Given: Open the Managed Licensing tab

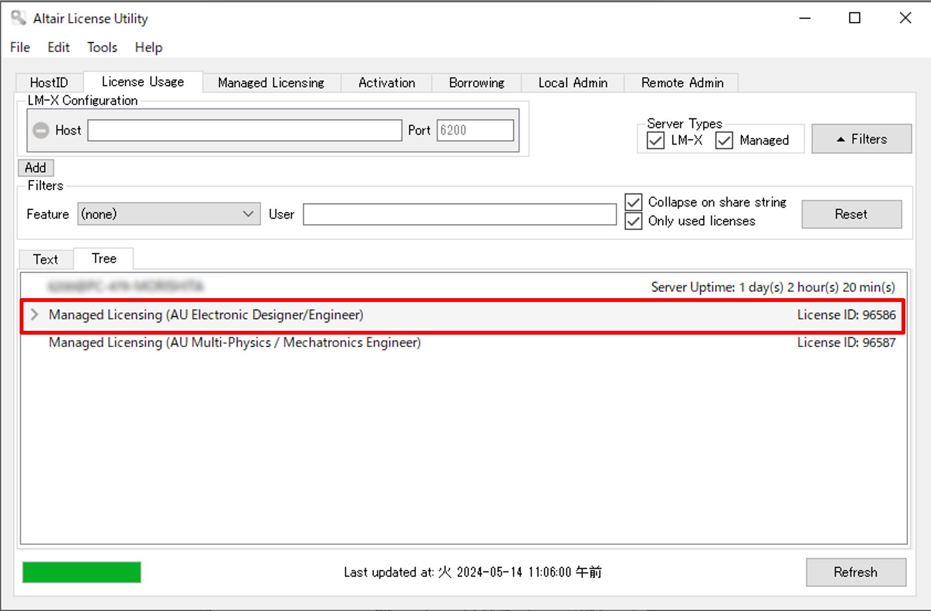Looking at the screenshot, I should (x=271, y=83).
